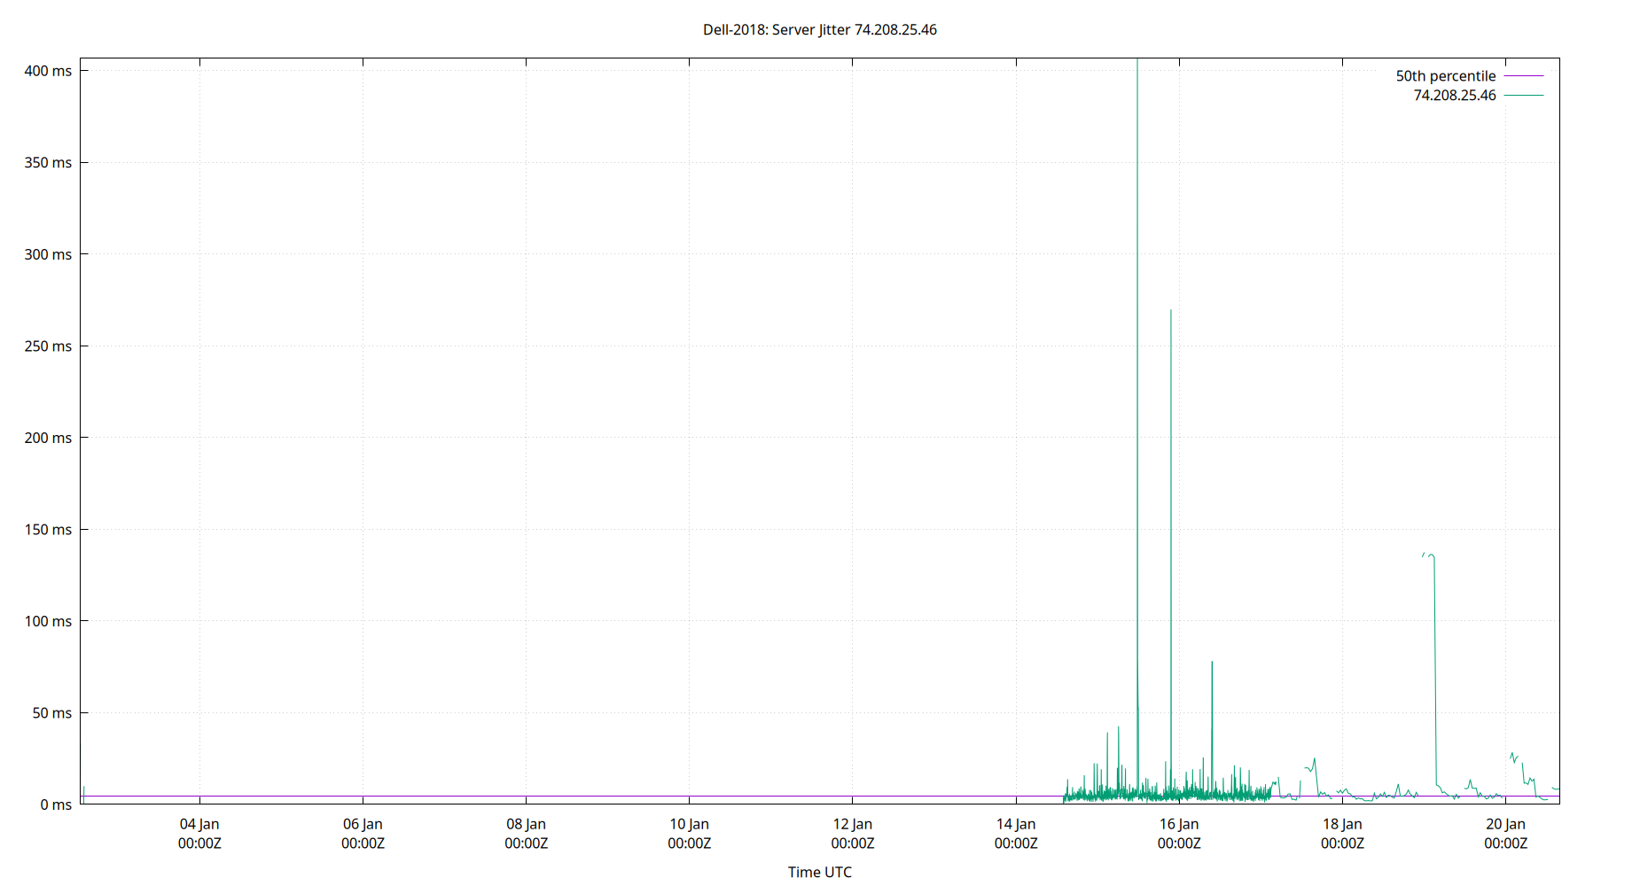Click the chart title 'Dell-2018: Server Jitter 74.208.25.46'
The width and height of the screenshot is (1640, 886).
[818, 29]
